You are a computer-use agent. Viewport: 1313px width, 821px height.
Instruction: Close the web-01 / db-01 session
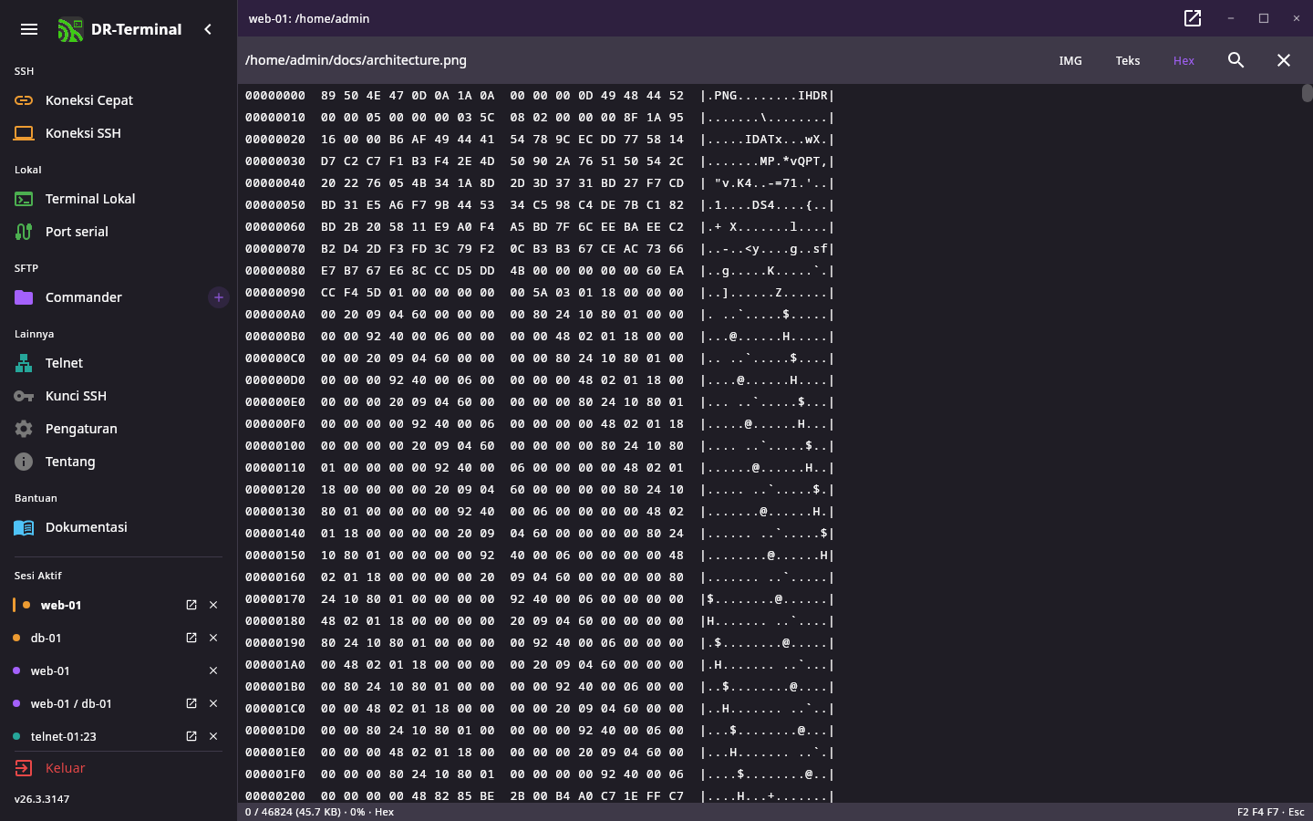[213, 703]
